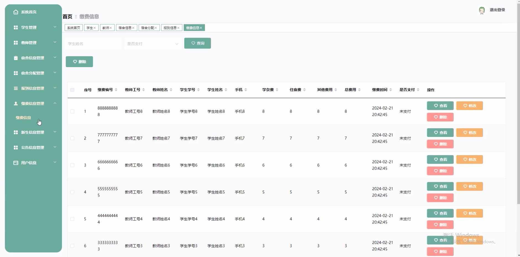Viewport: 520px width, 257px height.
Task: Click the 查询 search button
Action: [x=198, y=43]
